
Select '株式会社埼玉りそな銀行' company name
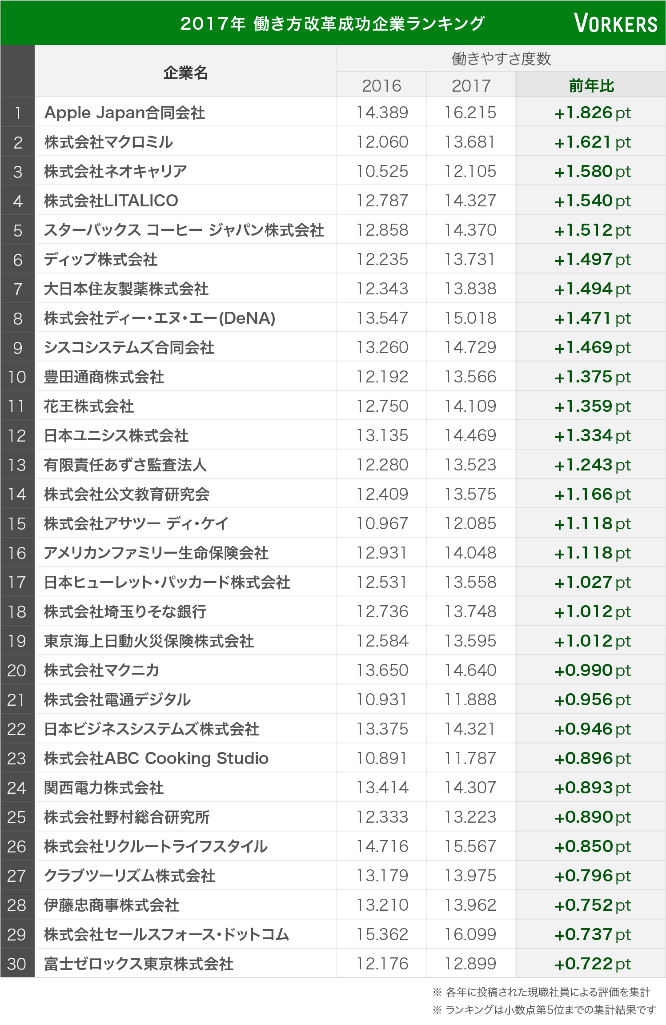[125, 612]
